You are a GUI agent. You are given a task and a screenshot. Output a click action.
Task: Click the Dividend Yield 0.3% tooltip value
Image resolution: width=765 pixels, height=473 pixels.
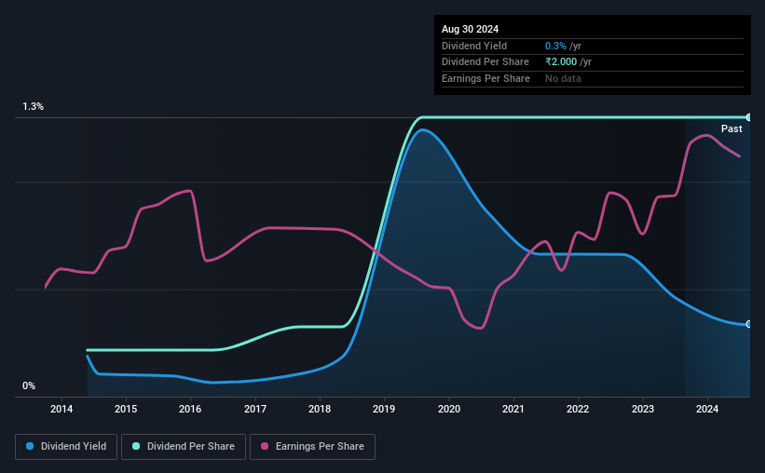pos(555,46)
